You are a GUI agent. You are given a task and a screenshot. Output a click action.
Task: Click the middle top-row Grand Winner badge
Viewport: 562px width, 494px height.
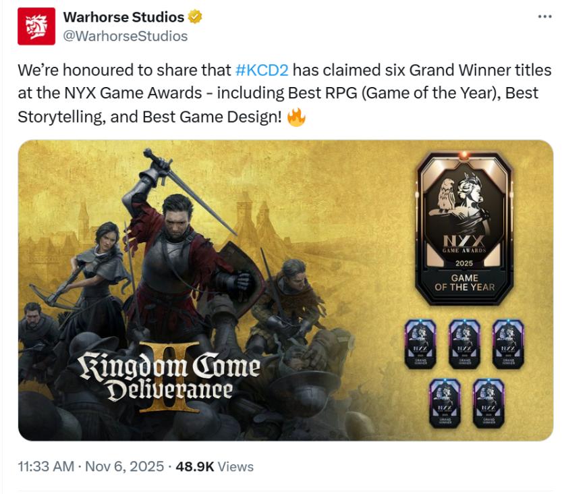[x=464, y=344]
